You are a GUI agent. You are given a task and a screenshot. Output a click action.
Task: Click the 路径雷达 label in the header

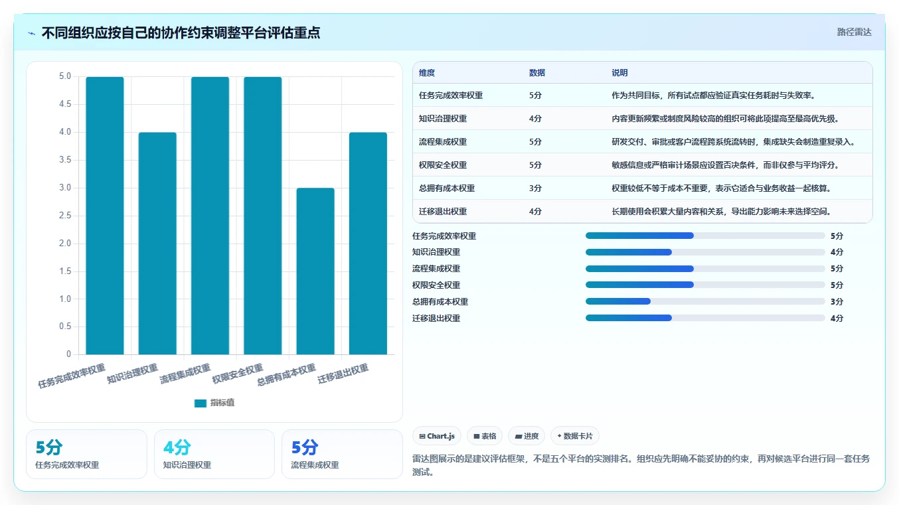(x=854, y=32)
